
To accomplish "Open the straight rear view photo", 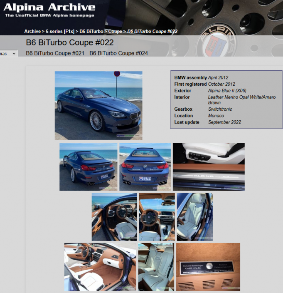I will click(145, 167).
